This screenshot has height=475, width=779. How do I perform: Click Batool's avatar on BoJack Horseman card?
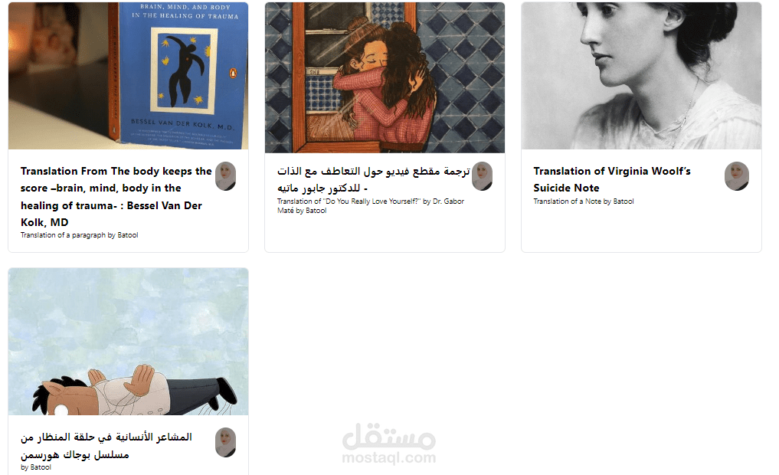225,442
